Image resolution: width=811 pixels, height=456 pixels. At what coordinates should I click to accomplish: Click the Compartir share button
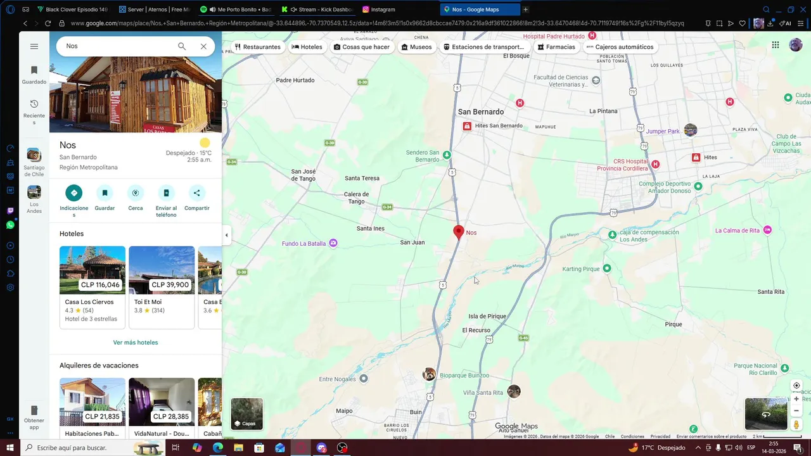(196, 193)
